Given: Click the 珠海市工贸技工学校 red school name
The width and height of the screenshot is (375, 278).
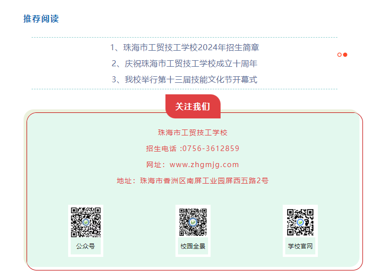Looking at the screenshot, I should click(x=193, y=132).
